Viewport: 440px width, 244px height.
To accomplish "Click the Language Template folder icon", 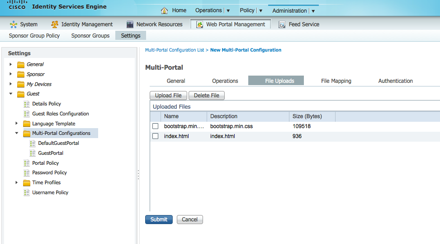I will [x=26, y=124].
